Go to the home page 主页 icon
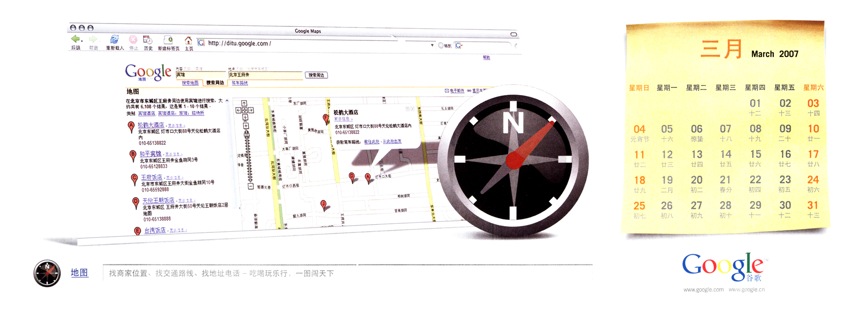 pyautogui.click(x=188, y=40)
